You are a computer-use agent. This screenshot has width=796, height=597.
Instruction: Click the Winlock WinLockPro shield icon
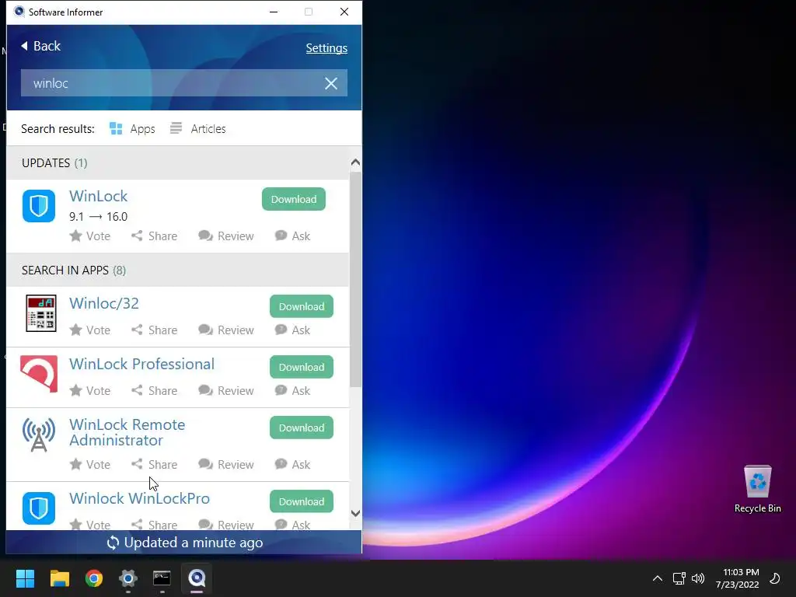39,508
